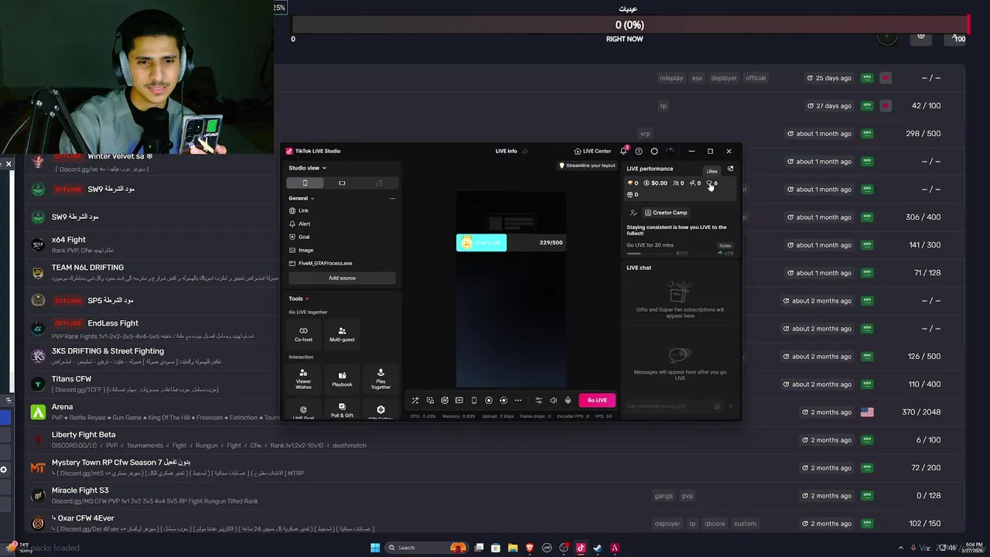This screenshot has width=990, height=557.
Task: Click the add-media clip toolbar icon
Action: (459, 400)
